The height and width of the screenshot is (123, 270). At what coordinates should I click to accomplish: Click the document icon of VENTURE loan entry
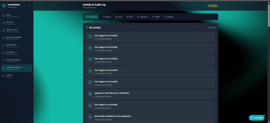tap(90, 94)
